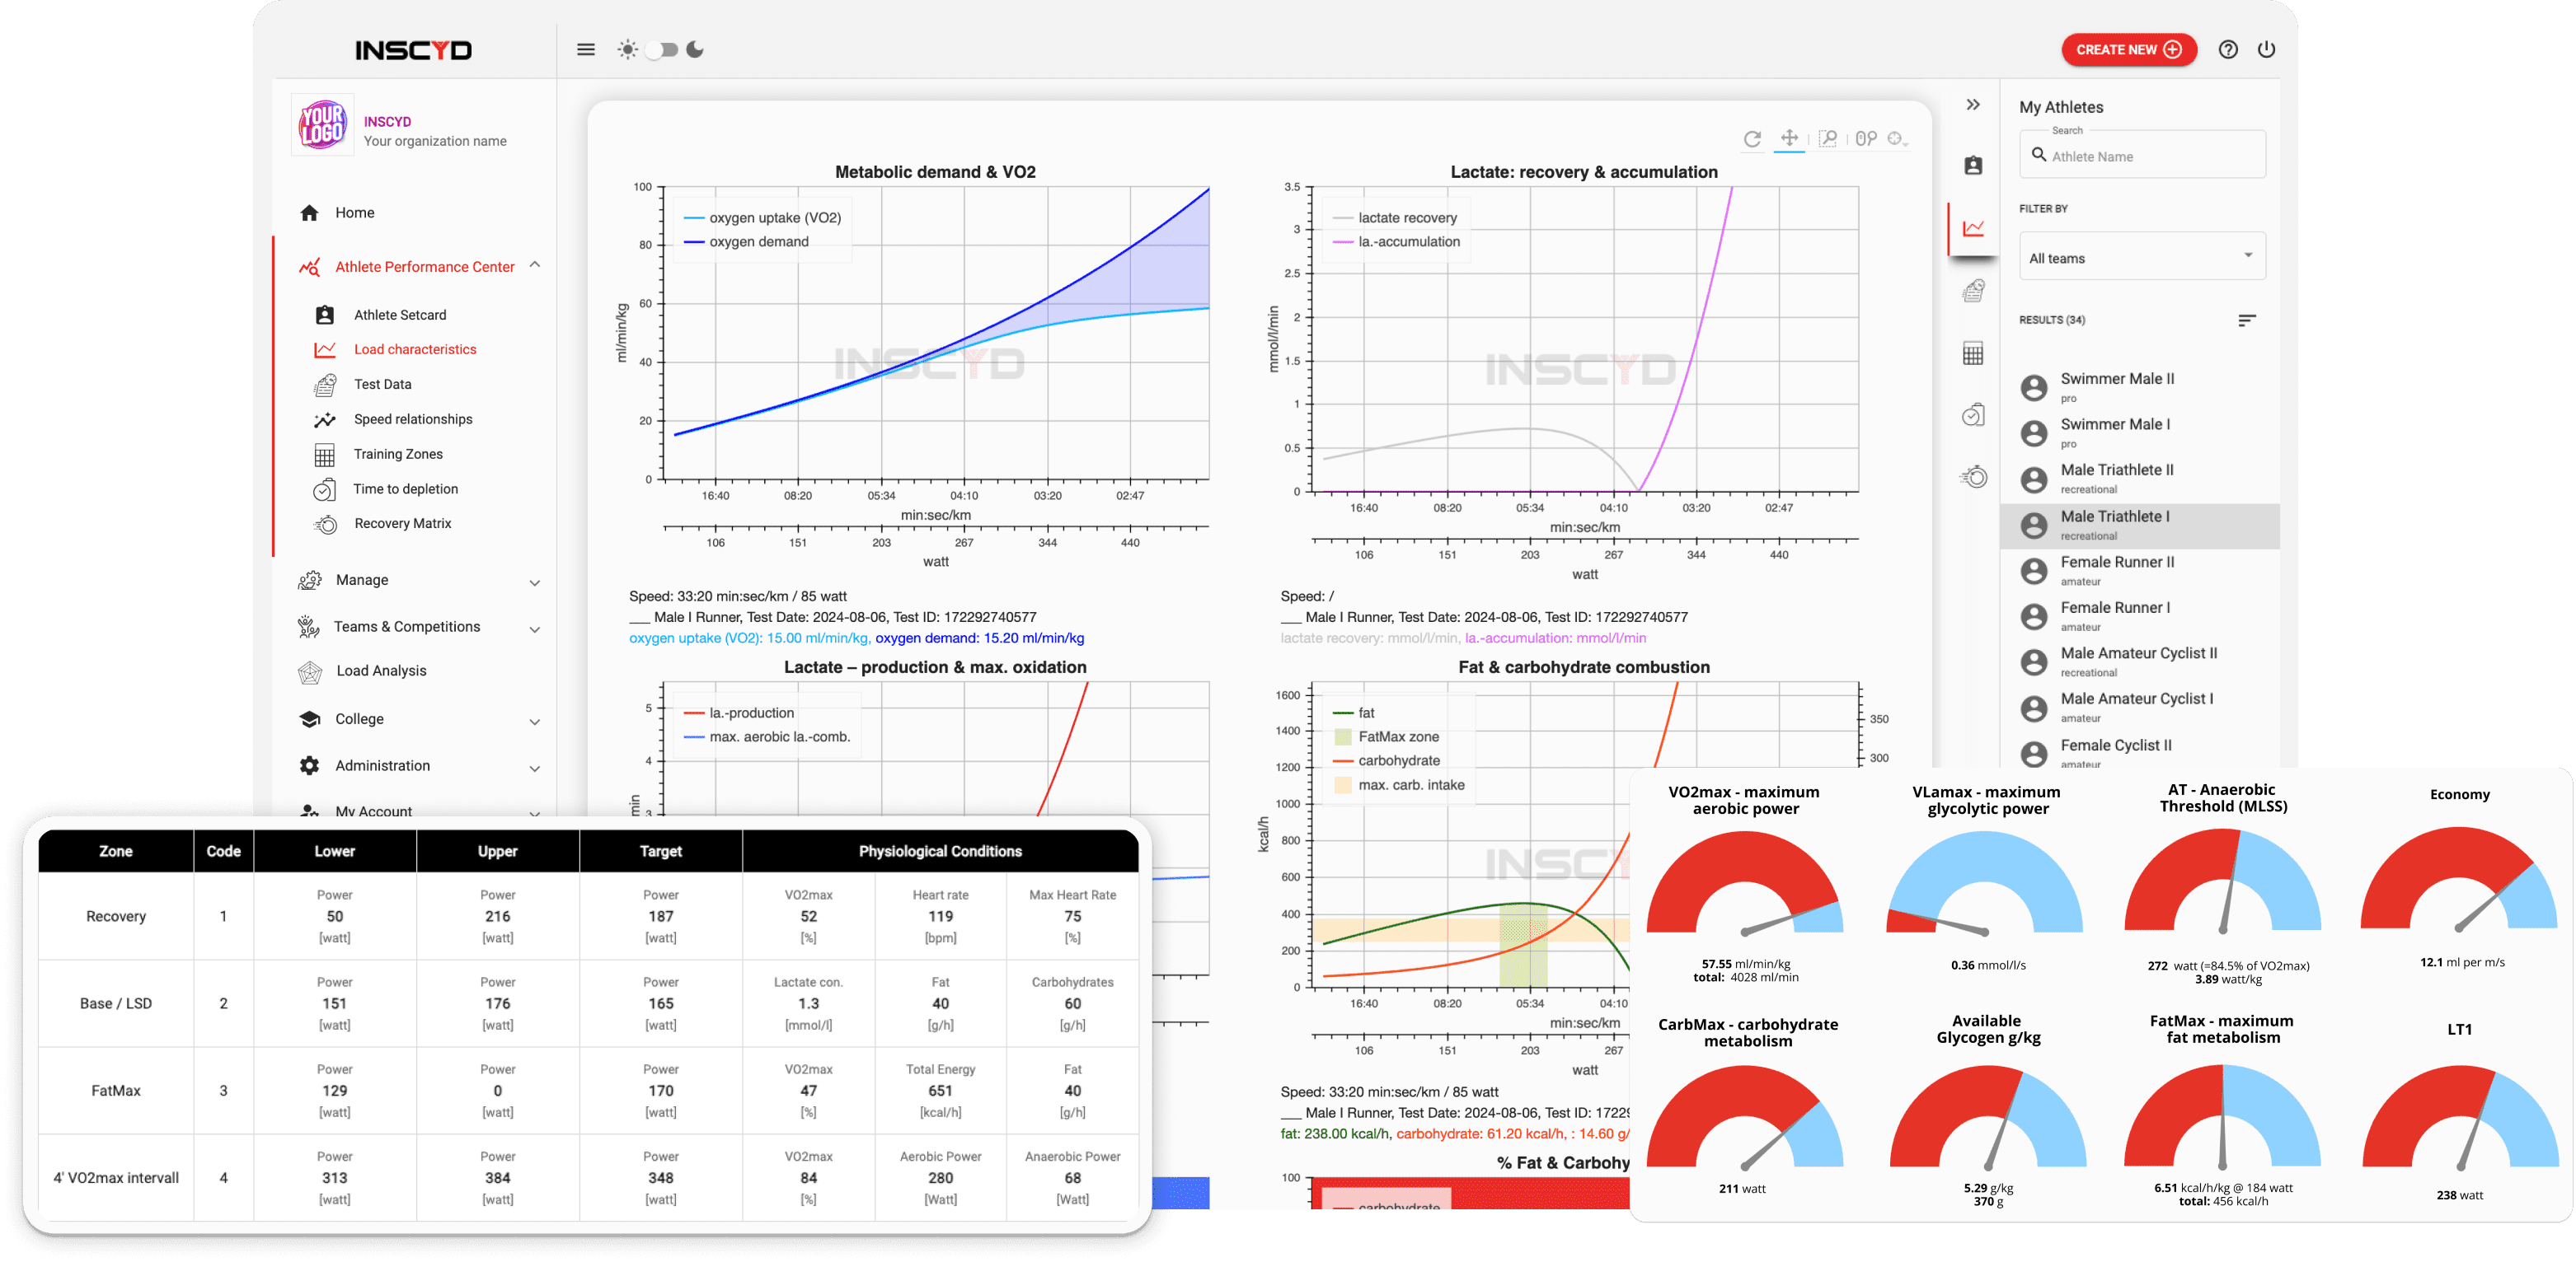Go to Home in the sidebar
This screenshot has height=1262, width=2576.
tap(354, 213)
